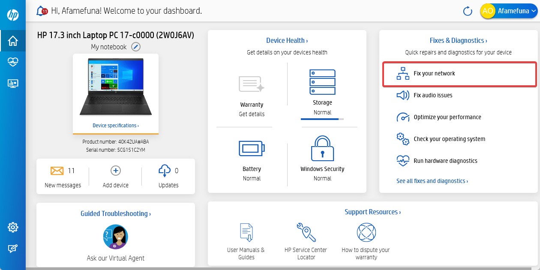Image resolution: width=540 pixels, height=270 pixels.
Task: Open the Support Resources section link
Action: coord(373,212)
